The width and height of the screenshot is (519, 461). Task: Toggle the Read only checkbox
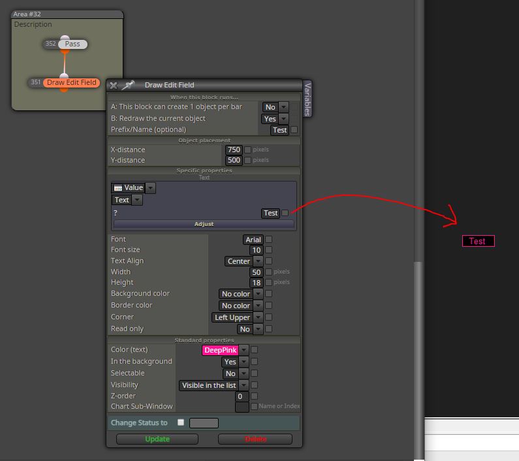click(x=269, y=328)
